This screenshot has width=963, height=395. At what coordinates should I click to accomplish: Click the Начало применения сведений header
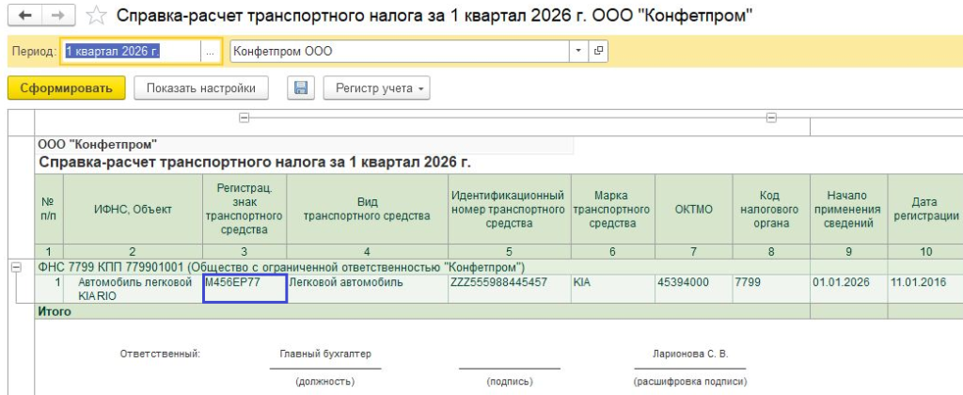(x=848, y=210)
